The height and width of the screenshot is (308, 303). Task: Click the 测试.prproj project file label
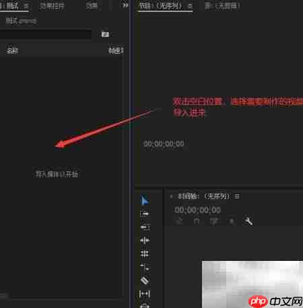click(21, 21)
